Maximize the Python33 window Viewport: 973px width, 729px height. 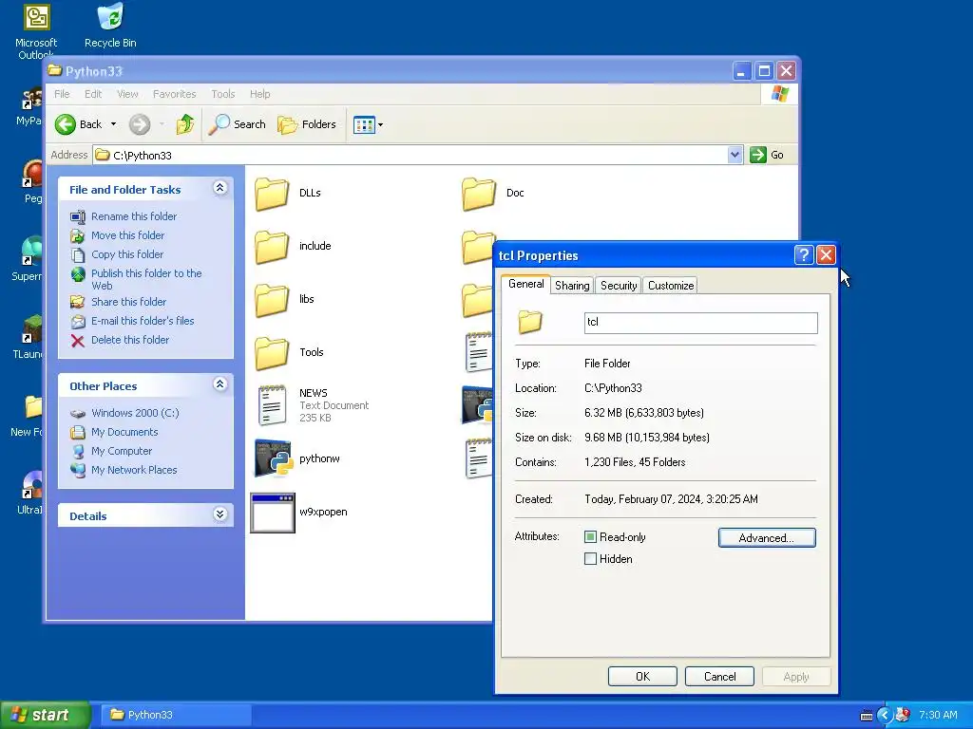tap(764, 71)
